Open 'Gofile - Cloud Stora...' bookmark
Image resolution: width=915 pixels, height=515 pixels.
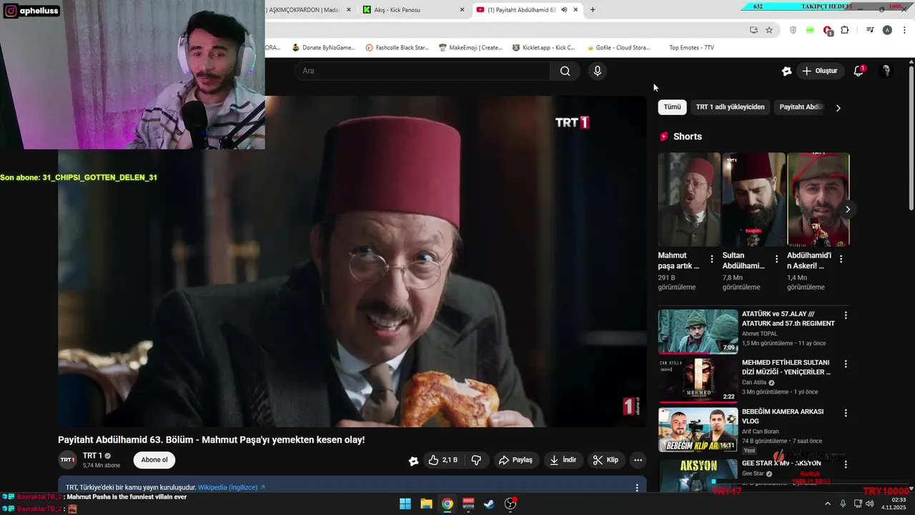[x=618, y=48]
